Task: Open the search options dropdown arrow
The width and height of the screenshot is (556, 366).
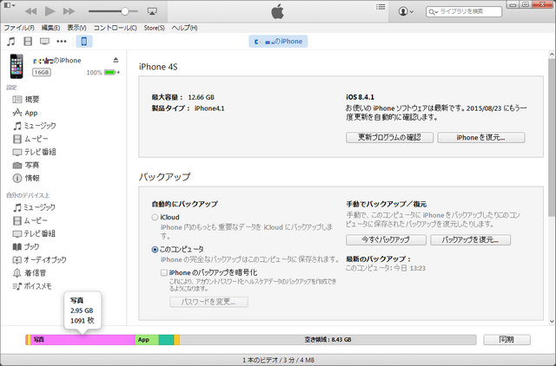Action: coord(434,12)
